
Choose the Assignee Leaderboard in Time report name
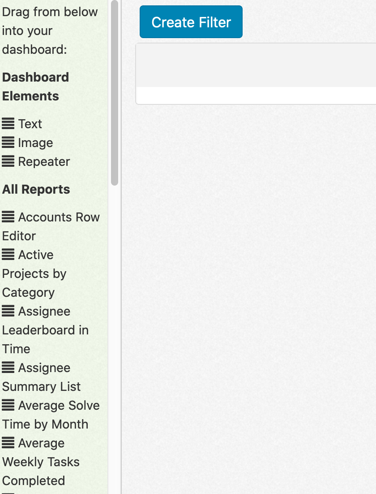coord(45,330)
